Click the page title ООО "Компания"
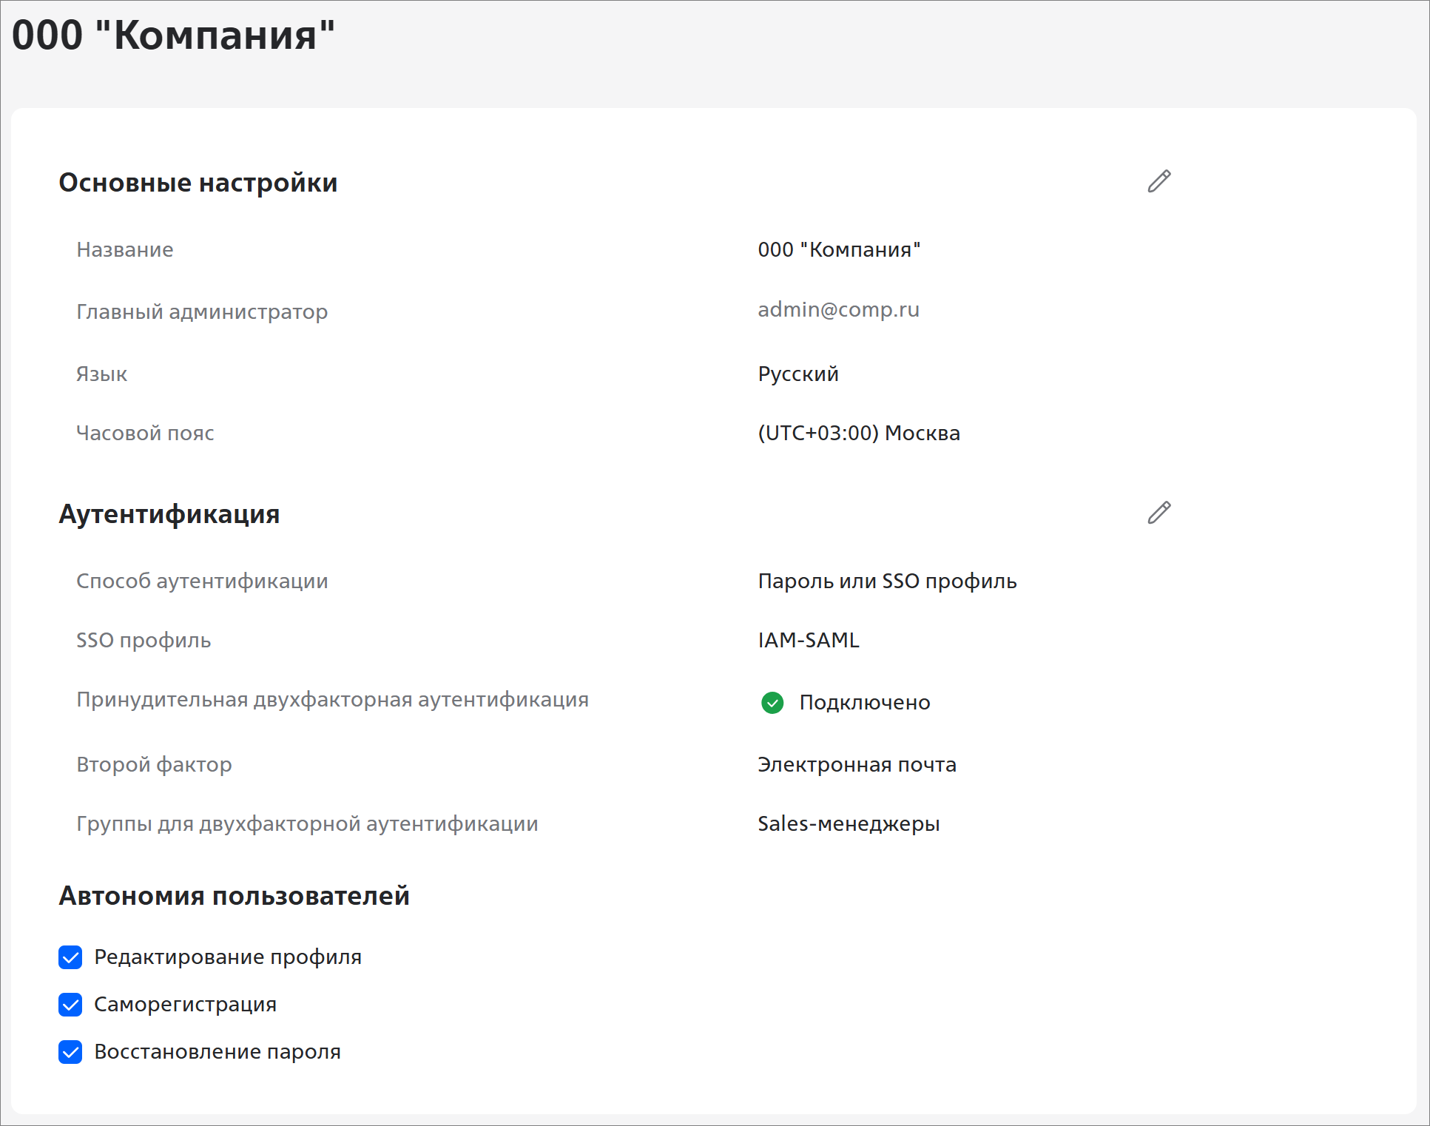1430x1126 pixels. pos(173,36)
